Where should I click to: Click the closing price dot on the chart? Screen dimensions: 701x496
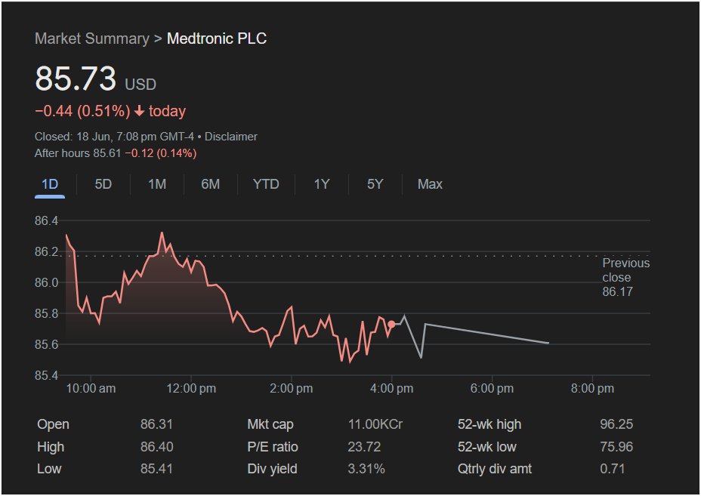(391, 324)
